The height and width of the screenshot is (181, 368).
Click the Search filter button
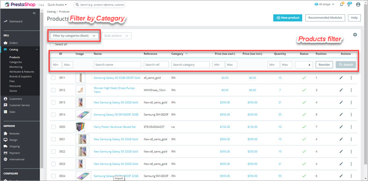click(346, 65)
